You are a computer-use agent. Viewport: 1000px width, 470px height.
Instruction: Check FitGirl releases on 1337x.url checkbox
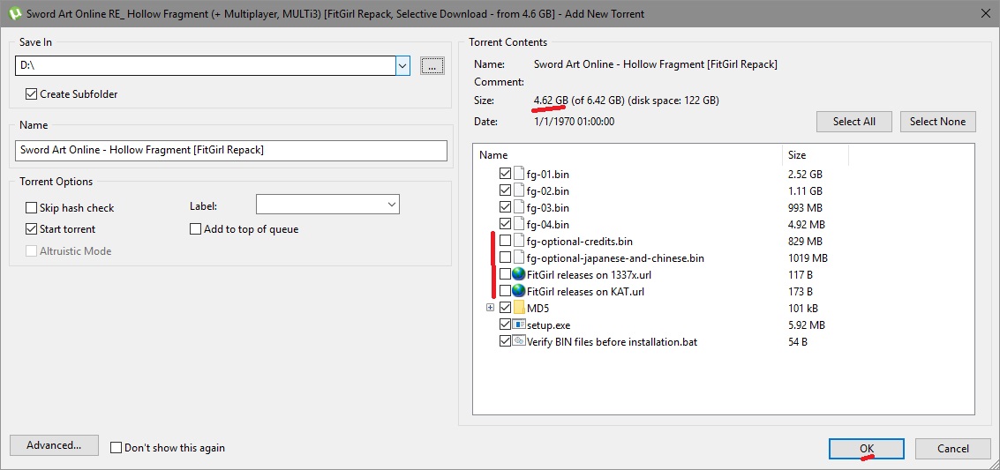tap(505, 274)
